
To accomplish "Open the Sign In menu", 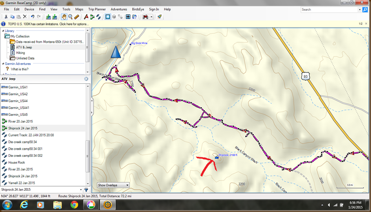I will (x=154, y=9).
